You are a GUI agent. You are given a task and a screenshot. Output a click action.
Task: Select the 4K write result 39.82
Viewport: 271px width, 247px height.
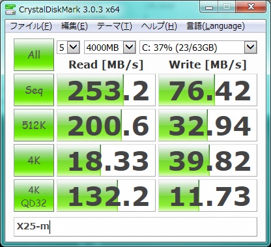point(208,160)
